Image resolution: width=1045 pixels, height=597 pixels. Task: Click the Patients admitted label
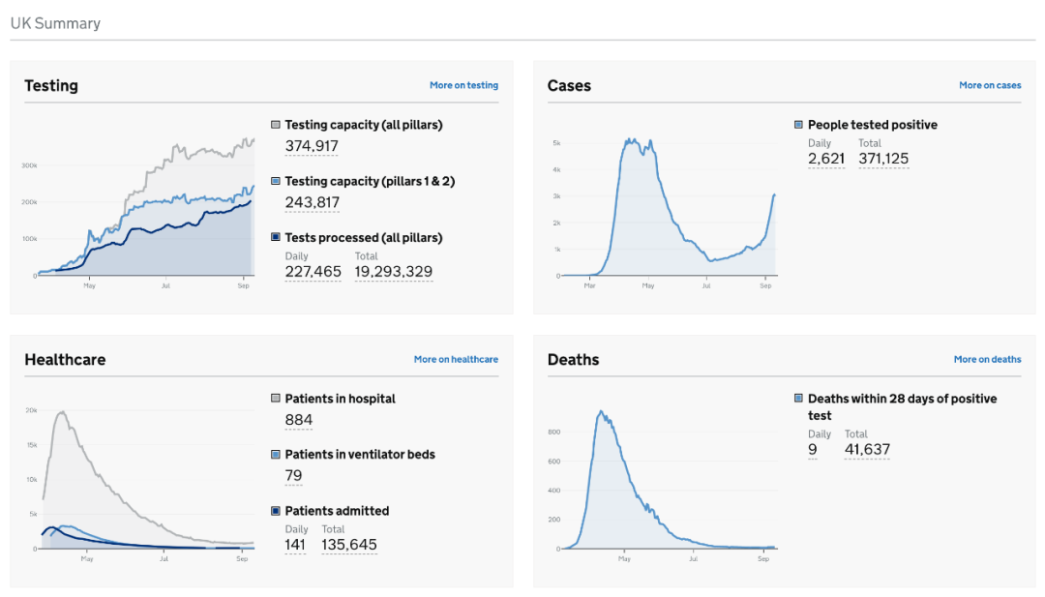(338, 511)
